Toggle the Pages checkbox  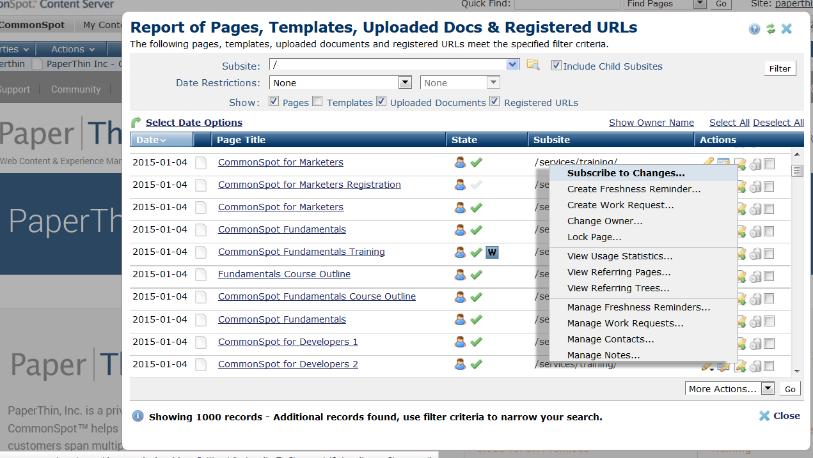pyautogui.click(x=274, y=102)
